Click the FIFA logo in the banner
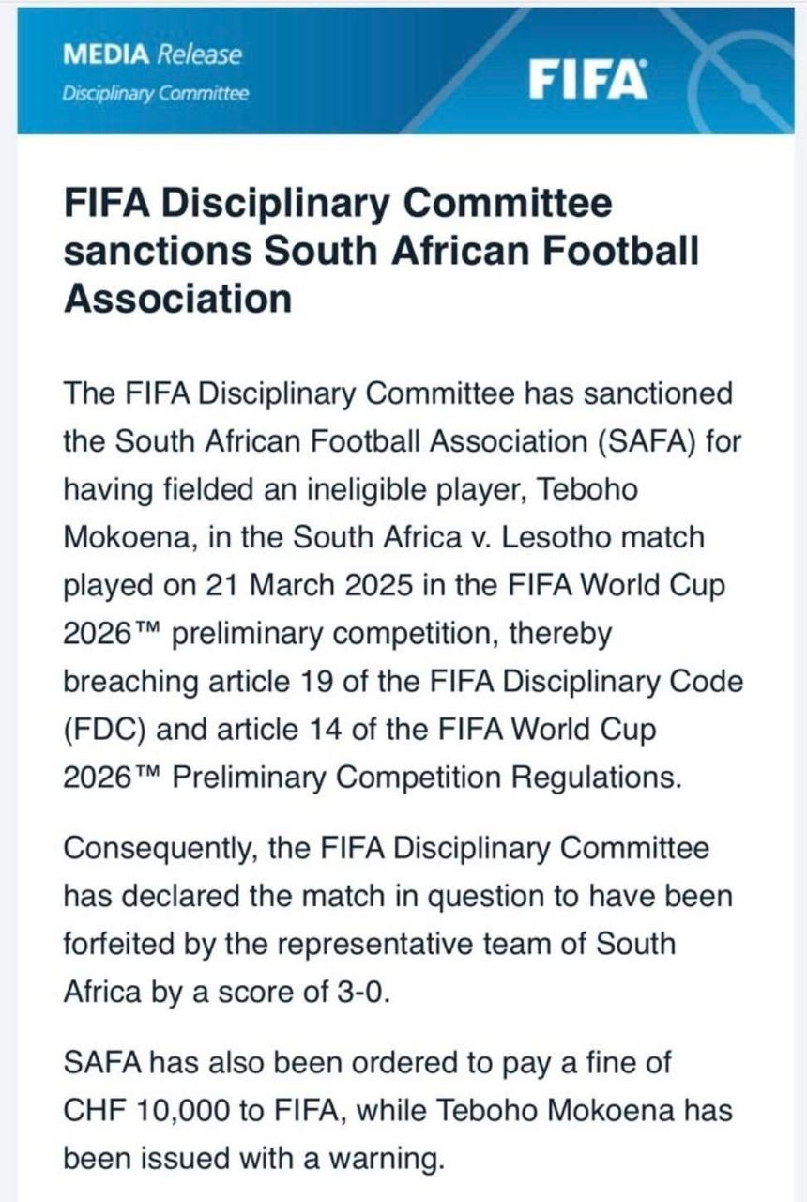807x1202 pixels. tap(588, 79)
